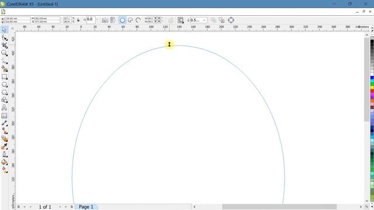374x210 pixels.
Task: Select the Color Eyedropper tool
Action: coord(4,146)
